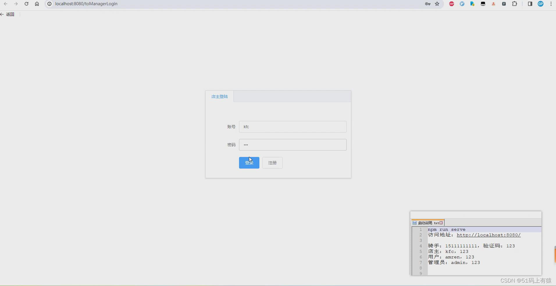
Task: Click the 返回 back link
Action: click(8, 14)
